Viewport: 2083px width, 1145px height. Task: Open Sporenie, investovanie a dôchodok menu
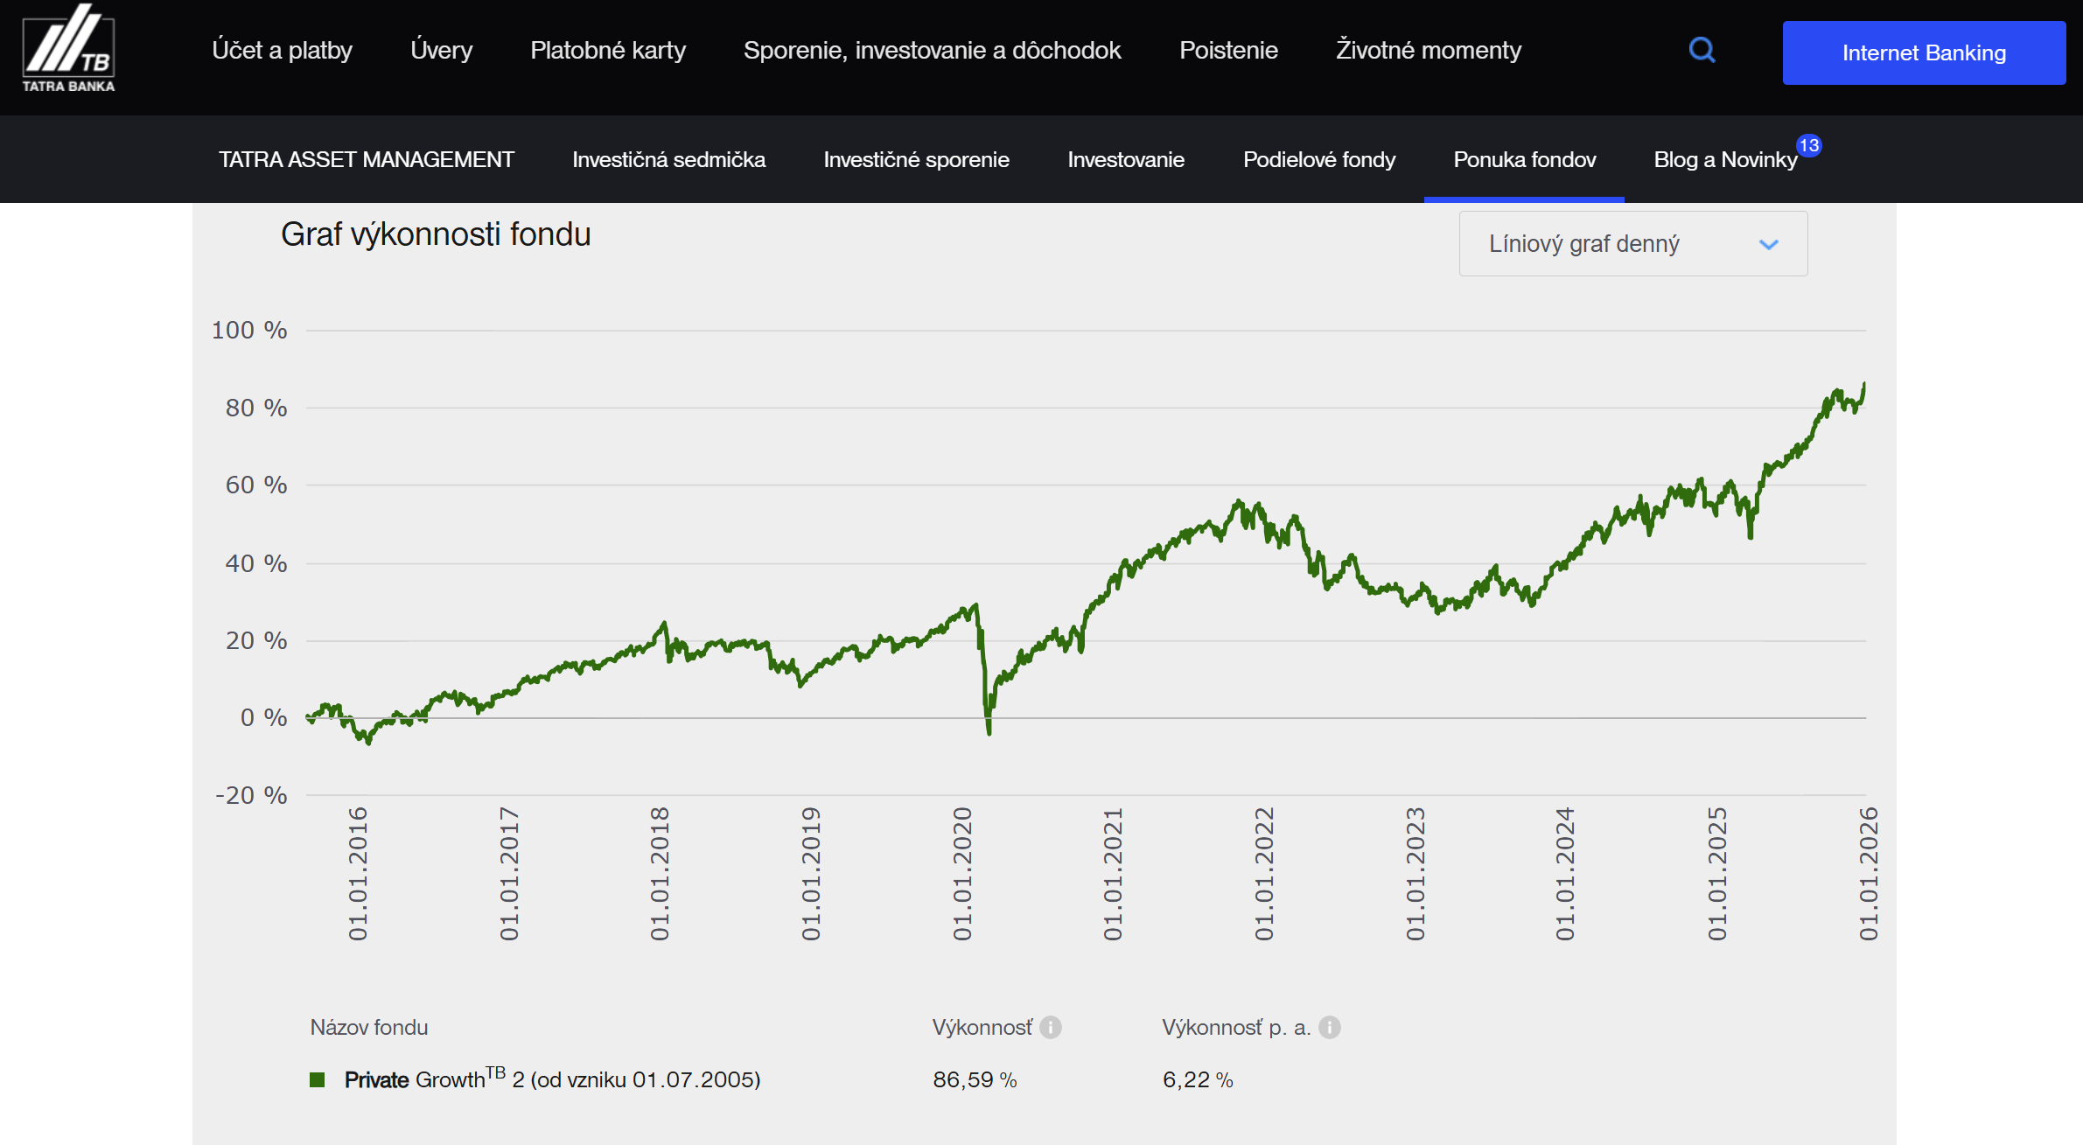click(932, 51)
